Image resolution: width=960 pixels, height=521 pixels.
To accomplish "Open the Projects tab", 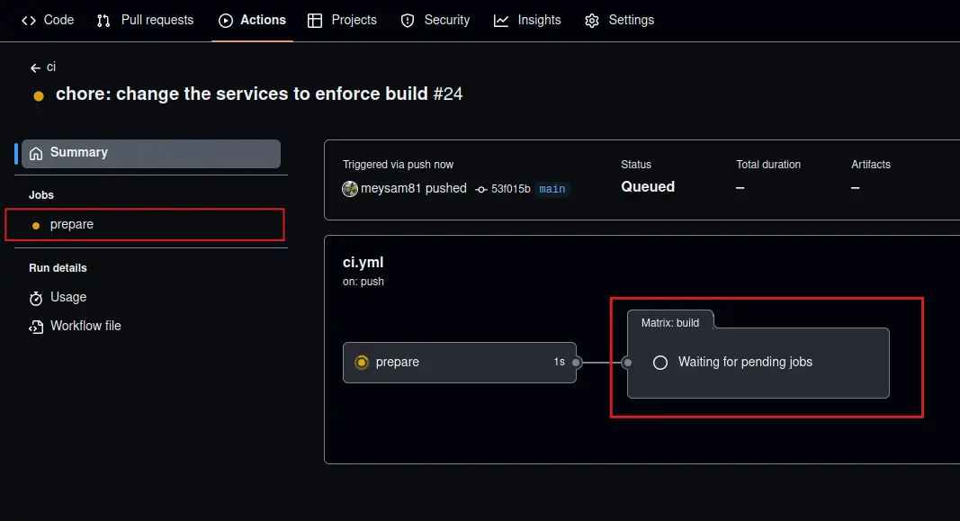I will point(342,20).
